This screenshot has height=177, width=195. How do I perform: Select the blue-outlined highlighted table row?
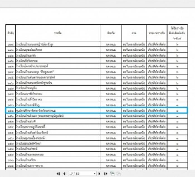[96, 111]
